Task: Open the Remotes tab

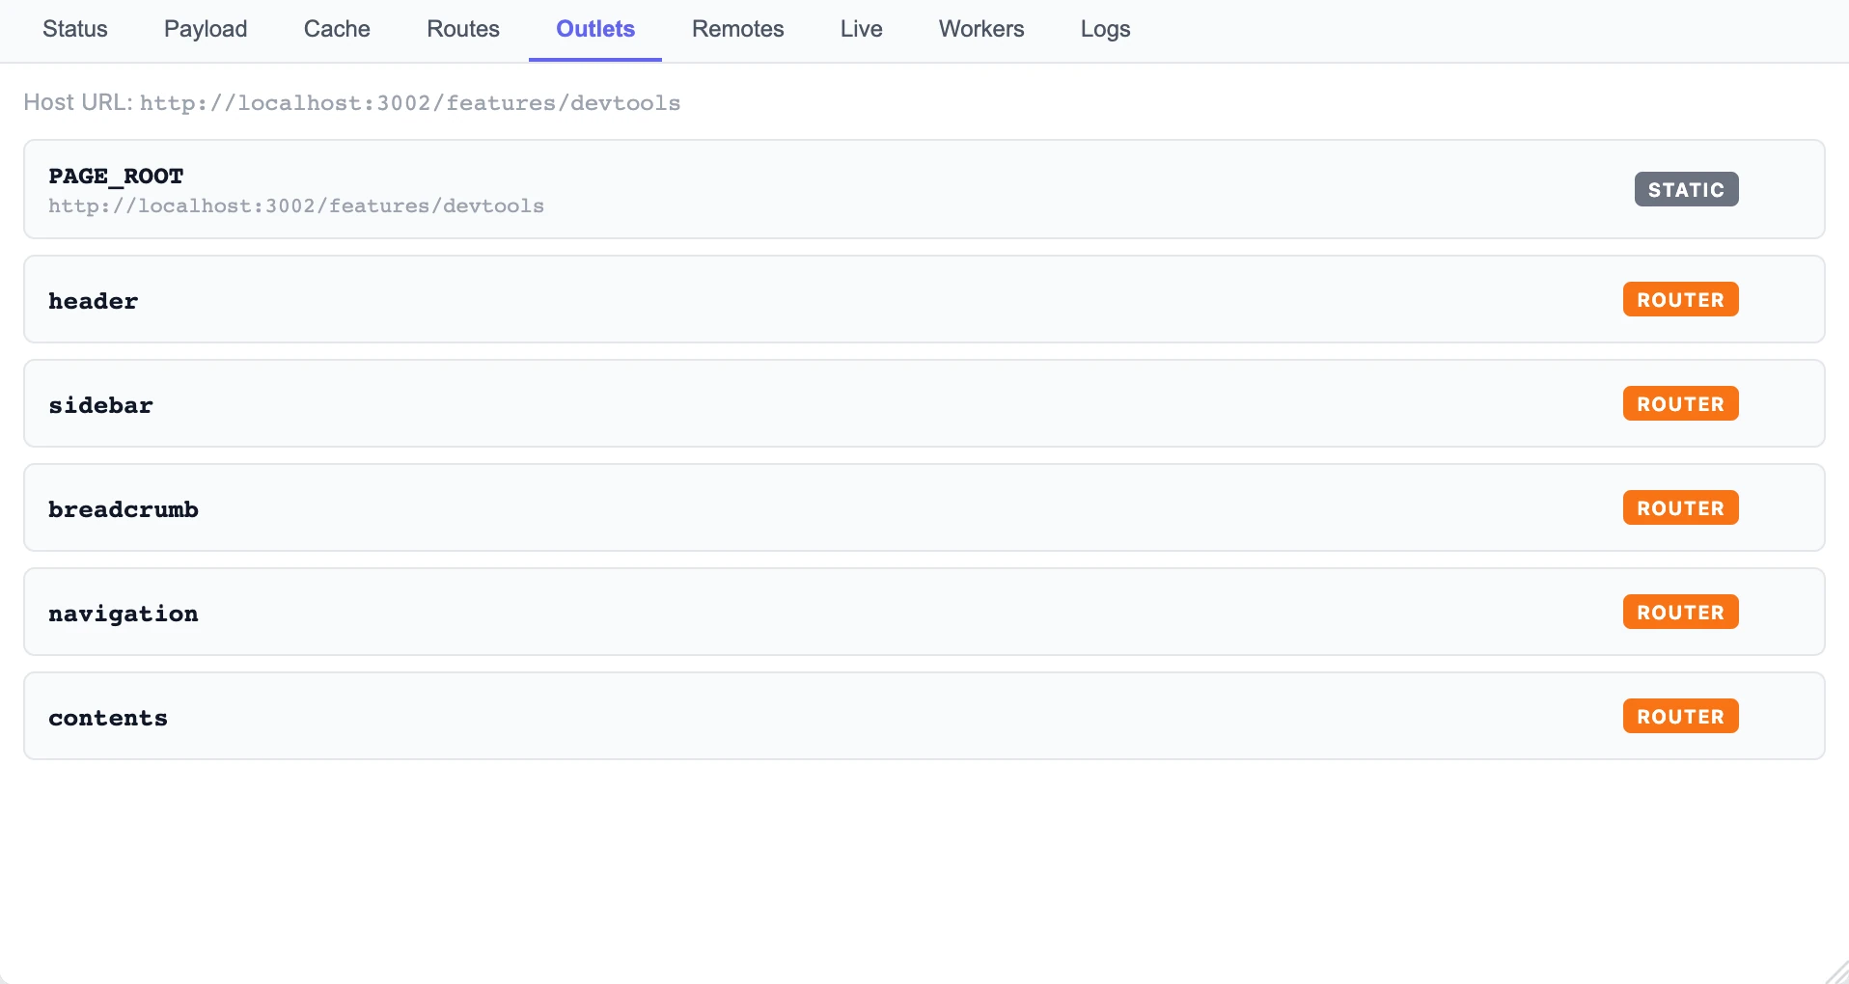Action: pos(737,29)
